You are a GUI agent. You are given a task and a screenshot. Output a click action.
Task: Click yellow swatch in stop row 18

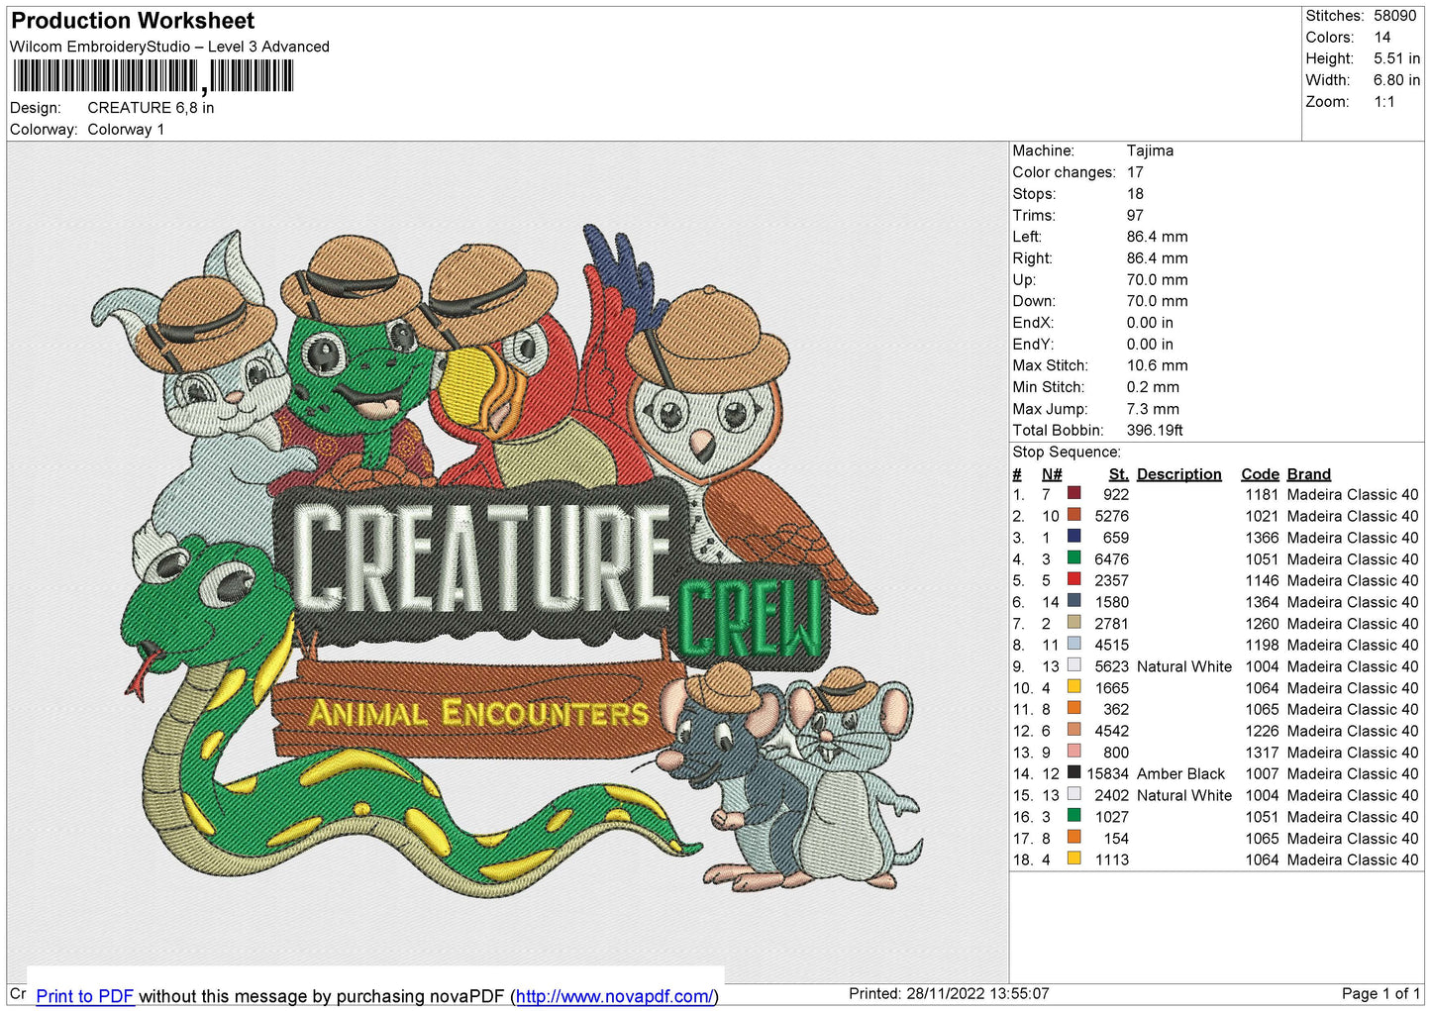[1073, 859]
